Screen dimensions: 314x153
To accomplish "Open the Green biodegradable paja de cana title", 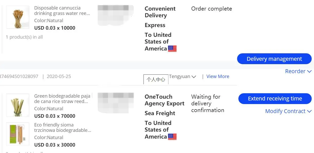I will point(62,99).
